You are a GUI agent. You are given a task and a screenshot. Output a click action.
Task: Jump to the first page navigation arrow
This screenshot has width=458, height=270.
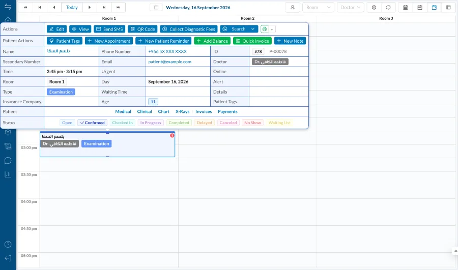click(25, 7)
